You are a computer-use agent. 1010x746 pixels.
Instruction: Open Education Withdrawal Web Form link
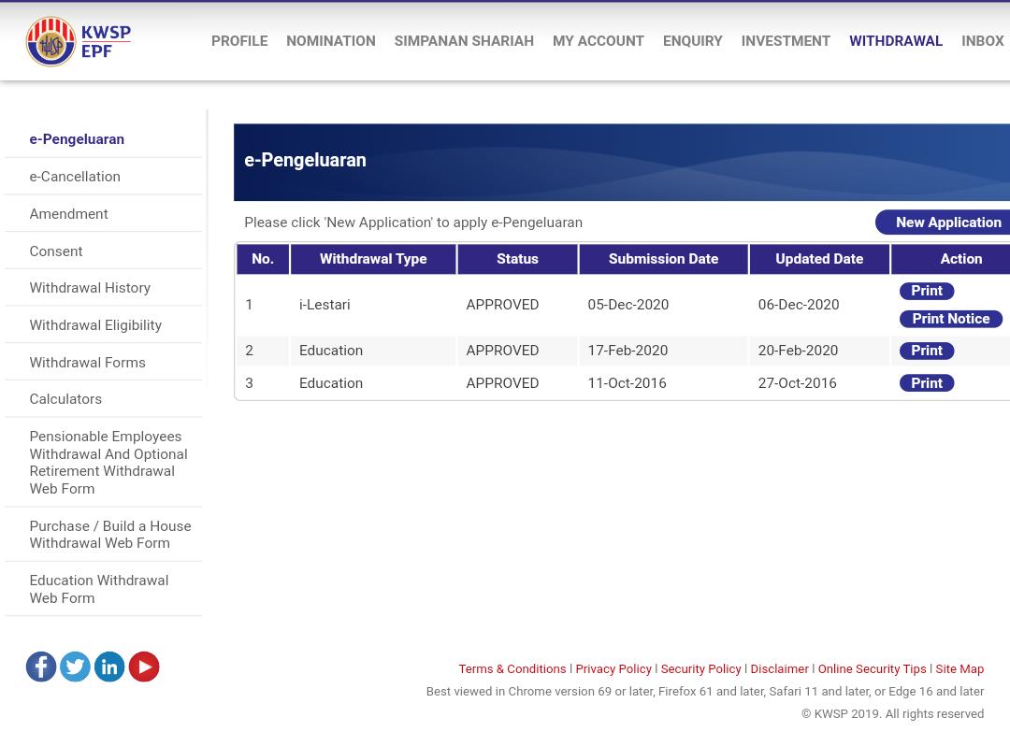tap(98, 589)
